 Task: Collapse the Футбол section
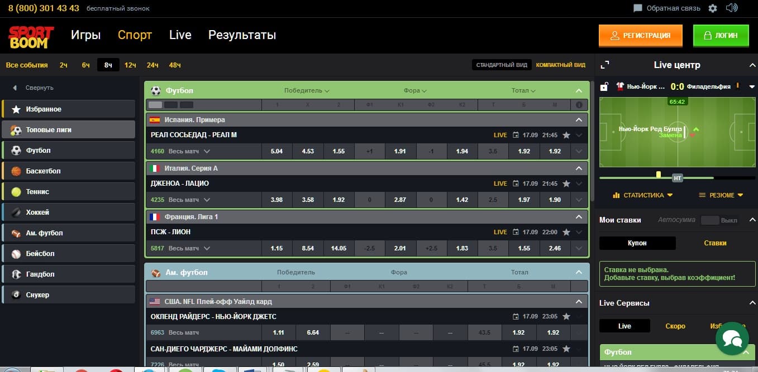click(x=579, y=91)
